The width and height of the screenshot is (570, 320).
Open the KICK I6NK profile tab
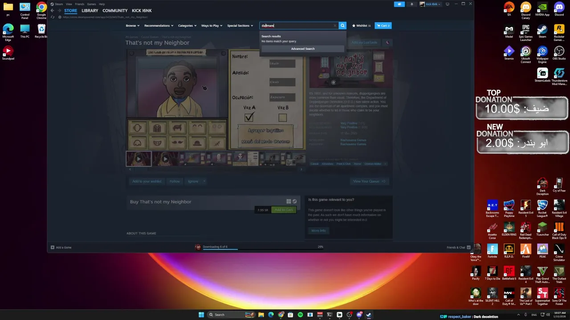point(142,11)
